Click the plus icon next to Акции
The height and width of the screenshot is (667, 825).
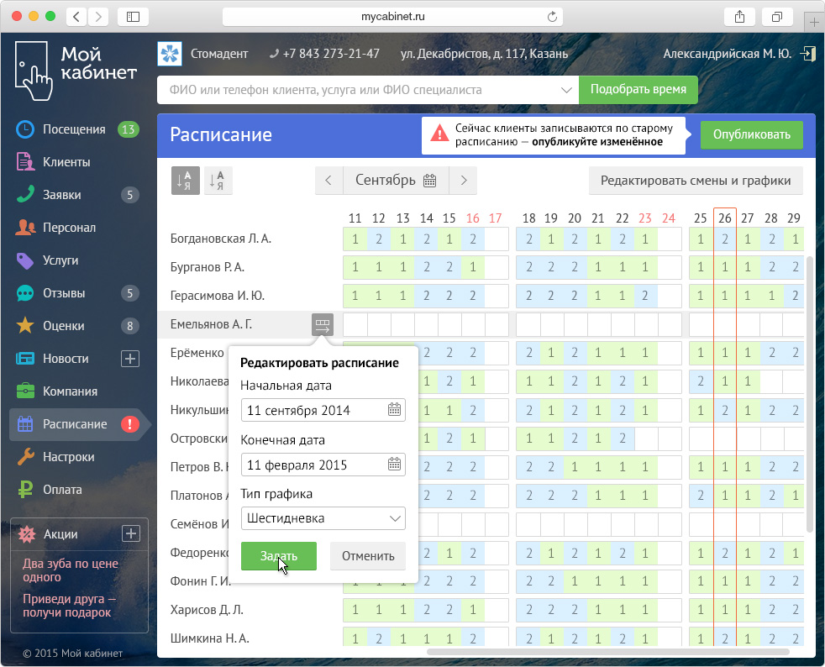[x=130, y=534]
